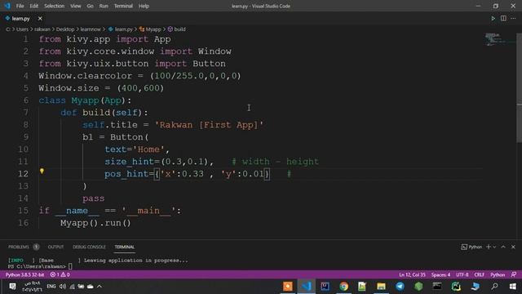Viewport: 522px width, 294px height.
Task: Open the green hexagon app on taskbar
Action: 418,287
